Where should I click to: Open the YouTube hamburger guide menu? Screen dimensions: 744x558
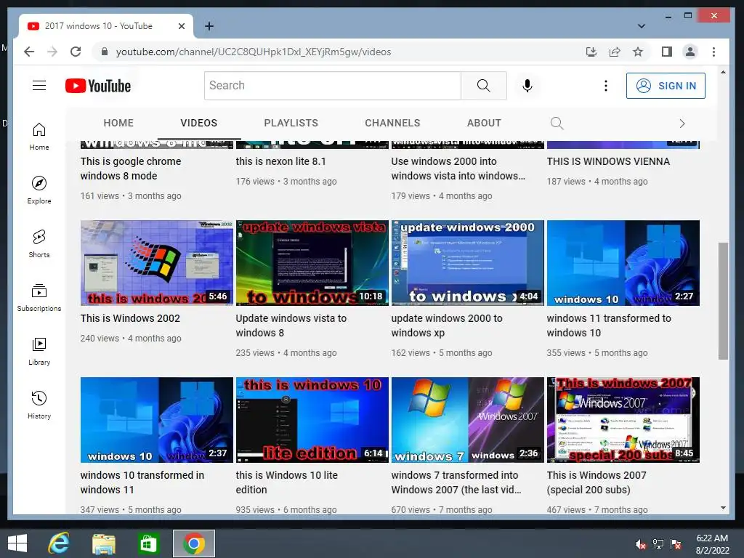tap(39, 86)
